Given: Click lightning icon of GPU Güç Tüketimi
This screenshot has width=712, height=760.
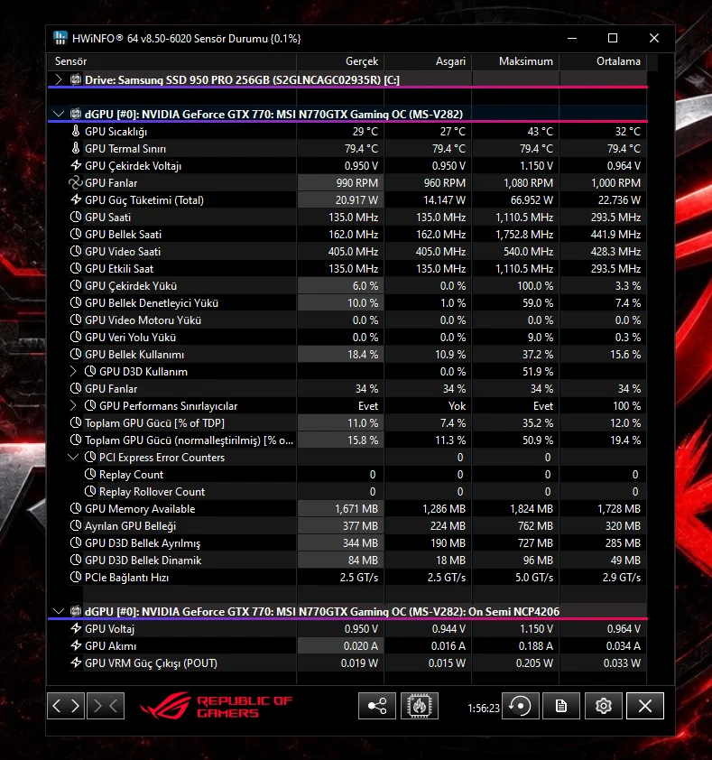Looking at the screenshot, I should [76, 199].
